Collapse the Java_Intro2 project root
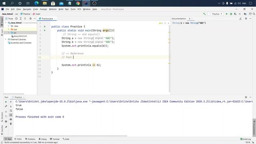 tap(6, 23)
